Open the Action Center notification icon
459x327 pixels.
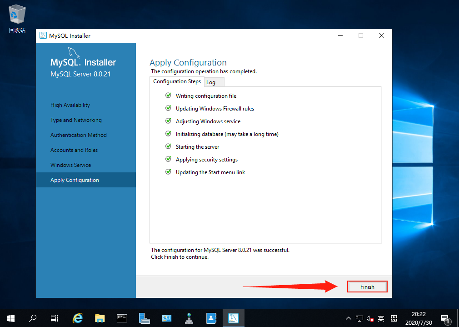coord(445,318)
